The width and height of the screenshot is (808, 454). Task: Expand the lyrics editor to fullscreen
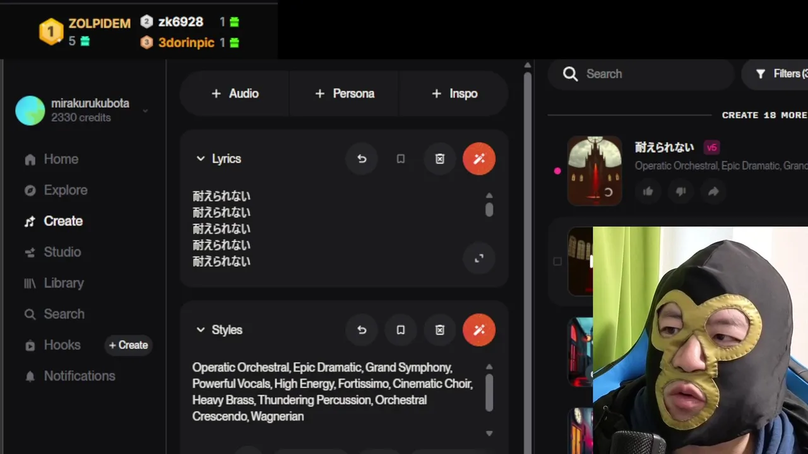tap(479, 258)
